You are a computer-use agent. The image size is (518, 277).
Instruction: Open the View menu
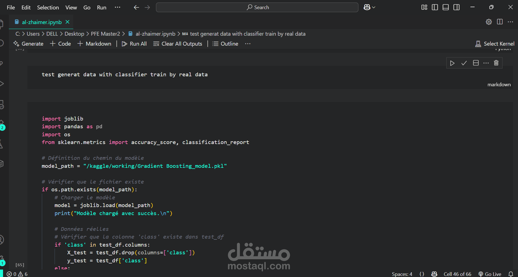71,7
